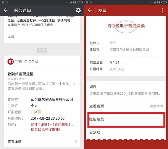This screenshot has width=168, height=149.
Task: Tap 4G signal indicator in the right status bar
Action: click(158, 2)
